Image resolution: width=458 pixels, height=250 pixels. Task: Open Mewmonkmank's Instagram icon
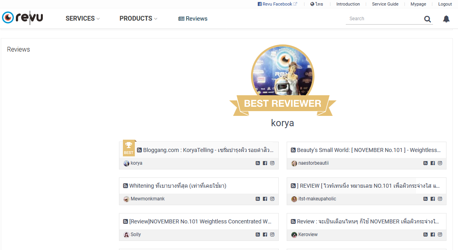[x=272, y=199]
